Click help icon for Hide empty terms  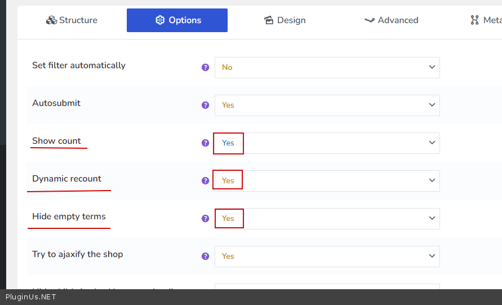tap(205, 218)
